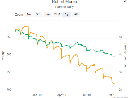Select the 3m zoom range
Viewport: 132px width, 98px height.
click(38, 15)
